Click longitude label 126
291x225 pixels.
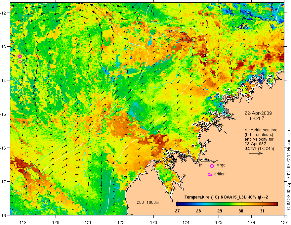251,222
